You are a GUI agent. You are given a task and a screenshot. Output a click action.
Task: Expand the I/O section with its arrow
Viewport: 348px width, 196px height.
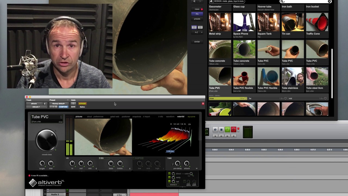(x=96, y=169)
